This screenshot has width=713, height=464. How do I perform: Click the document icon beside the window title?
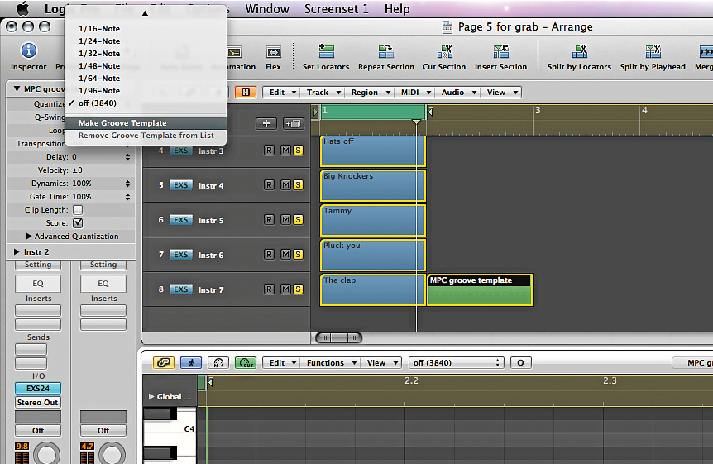click(x=447, y=27)
